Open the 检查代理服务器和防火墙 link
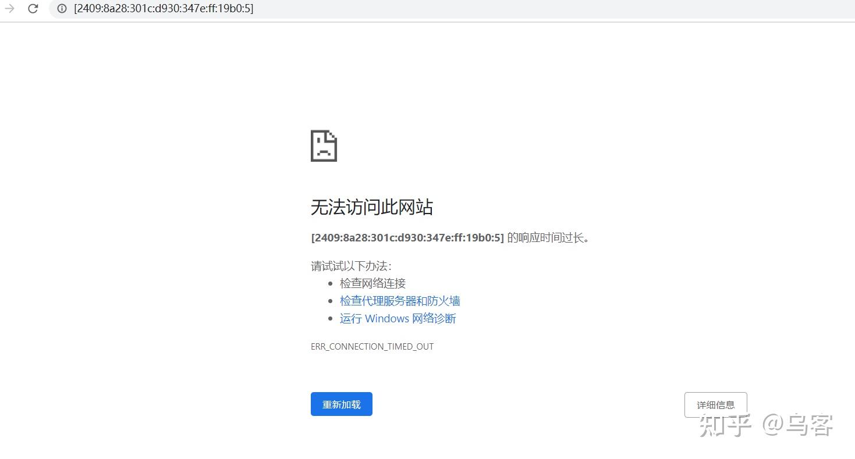The width and height of the screenshot is (855, 459). (400, 300)
